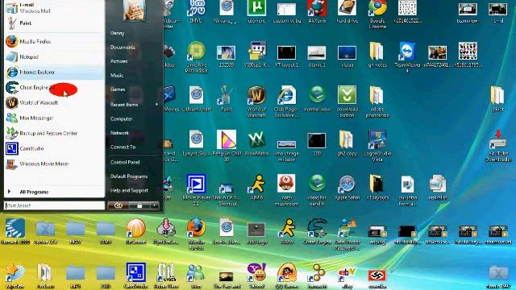Open the shutdown options arrow menu
This screenshot has height=290, width=516.
(x=155, y=205)
